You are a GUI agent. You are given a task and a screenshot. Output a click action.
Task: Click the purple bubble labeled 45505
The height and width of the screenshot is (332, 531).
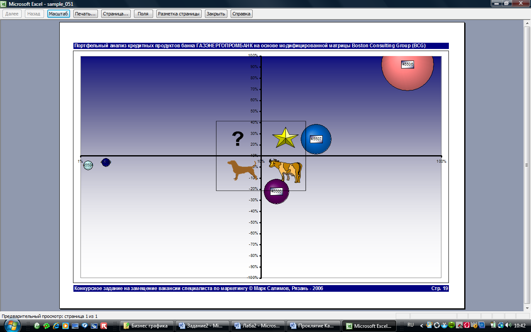[x=276, y=191]
